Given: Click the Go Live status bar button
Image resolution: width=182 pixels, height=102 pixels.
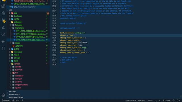Looking at the screenshot, I should [x=167, y=101].
